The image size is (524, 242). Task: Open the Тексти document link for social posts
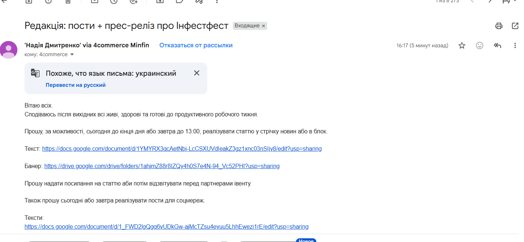167,226
